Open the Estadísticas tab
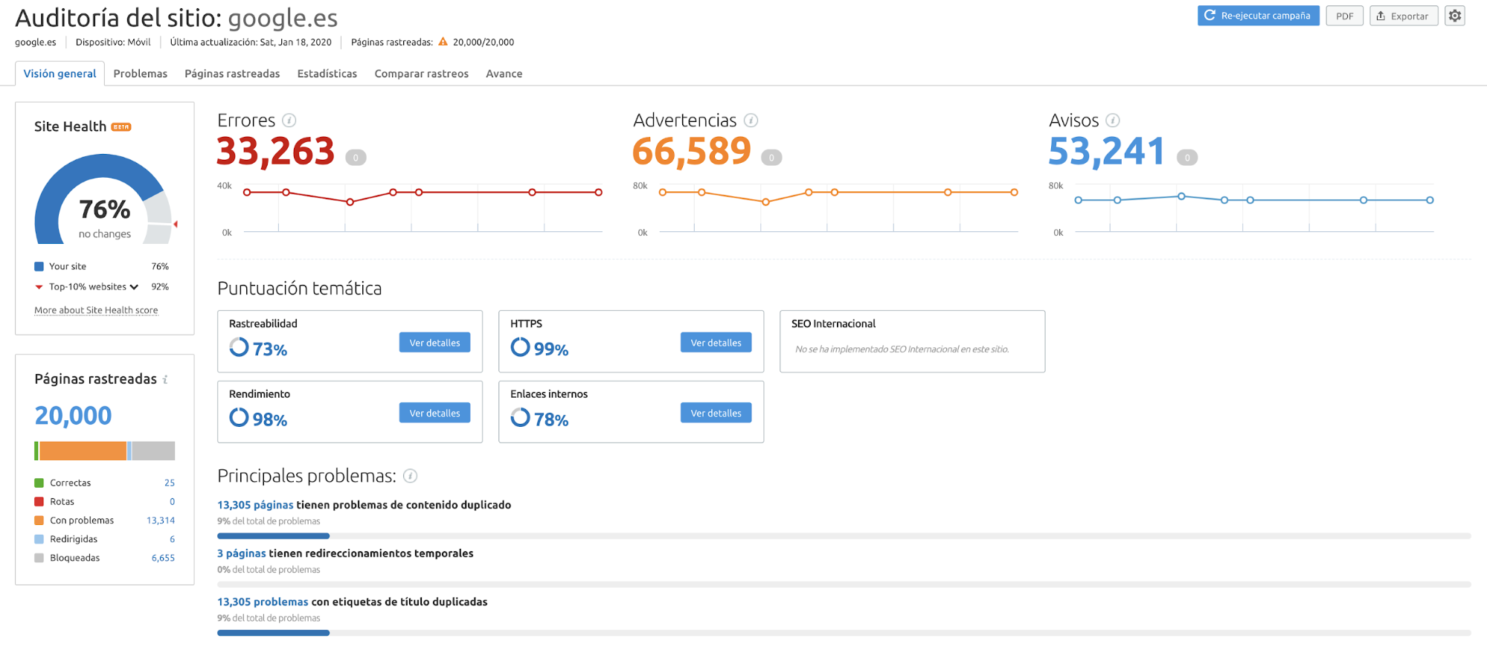Image resolution: width=1487 pixels, height=647 pixels. (x=327, y=74)
